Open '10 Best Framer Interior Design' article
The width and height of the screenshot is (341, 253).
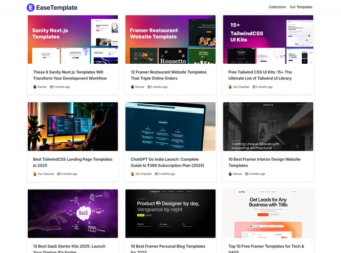[x=264, y=163]
